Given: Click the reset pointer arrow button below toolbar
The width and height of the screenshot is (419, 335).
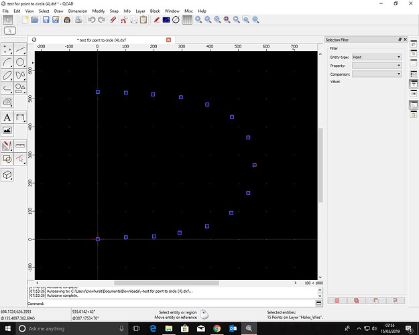Looking at the screenshot, I should click(x=10, y=31).
